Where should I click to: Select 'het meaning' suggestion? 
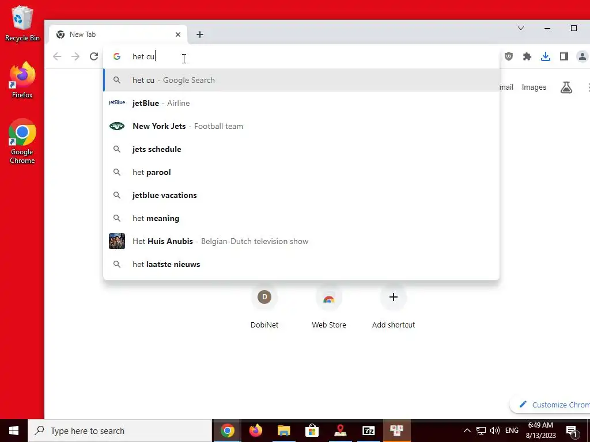tap(301, 218)
